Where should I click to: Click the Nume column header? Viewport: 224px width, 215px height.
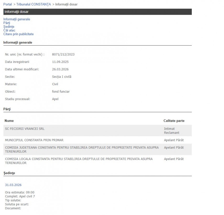[x=9, y=121]
